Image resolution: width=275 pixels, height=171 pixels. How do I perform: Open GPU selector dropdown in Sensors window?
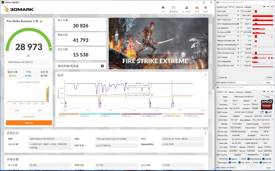tap(232, 83)
